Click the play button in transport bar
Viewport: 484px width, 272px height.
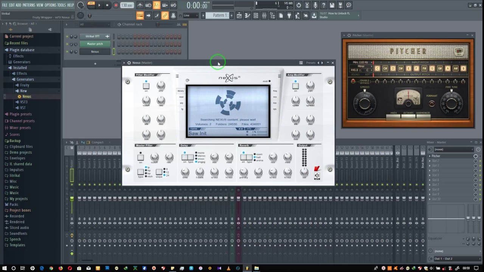99,5
